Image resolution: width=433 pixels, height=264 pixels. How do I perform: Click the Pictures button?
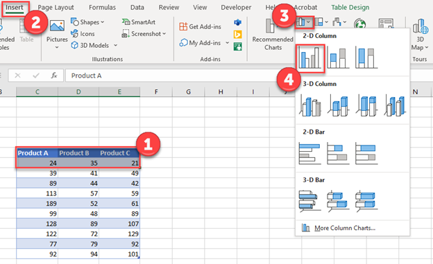pos(57,34)
